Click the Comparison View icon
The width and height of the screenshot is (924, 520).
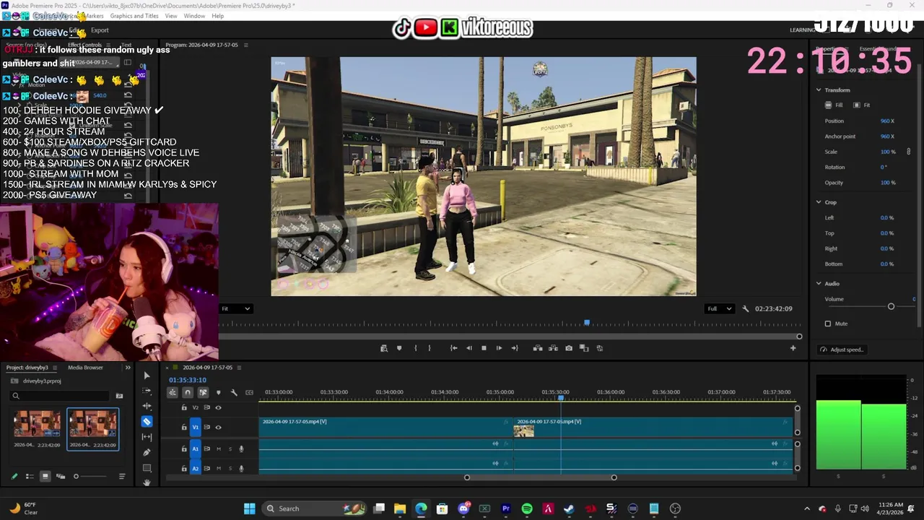(x=584, y=348)
